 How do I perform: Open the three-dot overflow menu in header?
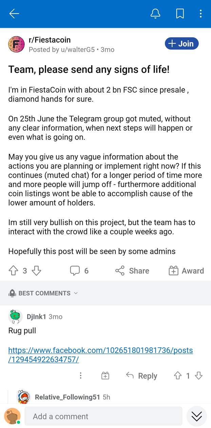coord(200,14)
